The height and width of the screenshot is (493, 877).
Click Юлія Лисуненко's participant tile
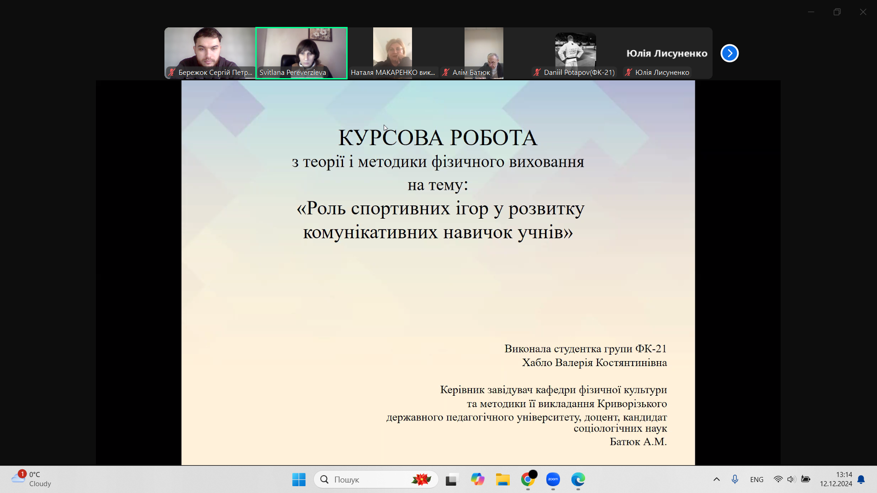[x=666, y=53]
